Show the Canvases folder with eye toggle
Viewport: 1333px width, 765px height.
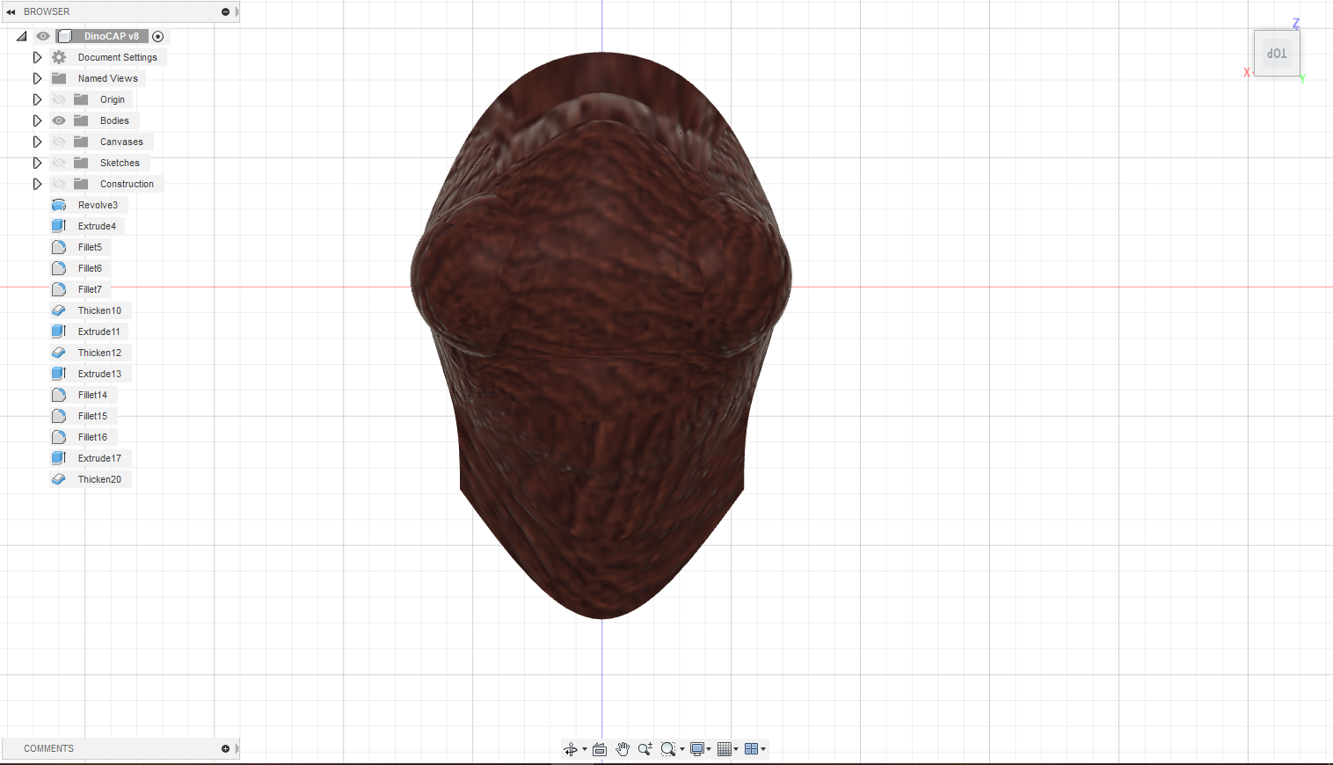[59, 142]
